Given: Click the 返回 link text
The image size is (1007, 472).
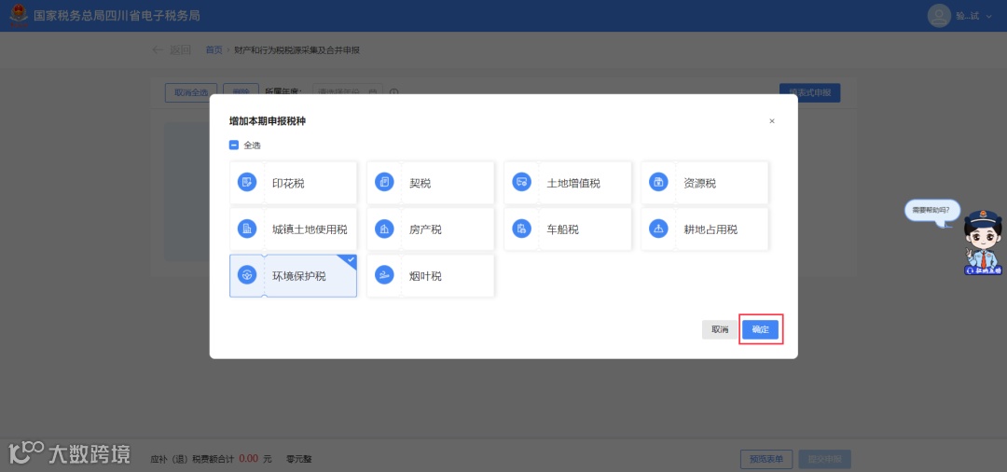Looking at the screenshot, I should point(180,50).
